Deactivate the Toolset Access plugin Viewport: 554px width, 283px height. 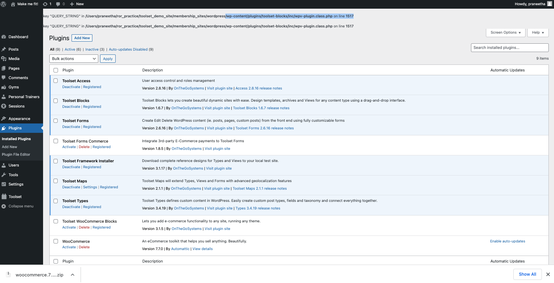[x=71, y=87]
